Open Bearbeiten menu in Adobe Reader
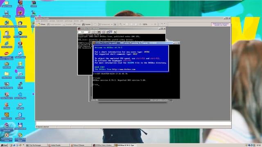The width and height of the screenshot is (262, 147). pyautogui.click(x=45, y=21)
